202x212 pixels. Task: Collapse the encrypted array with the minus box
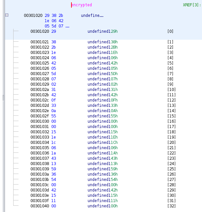[x=7, y=16]
